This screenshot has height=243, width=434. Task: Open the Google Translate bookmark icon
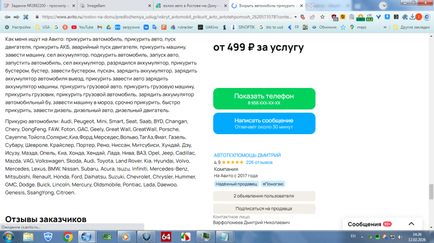155,27
